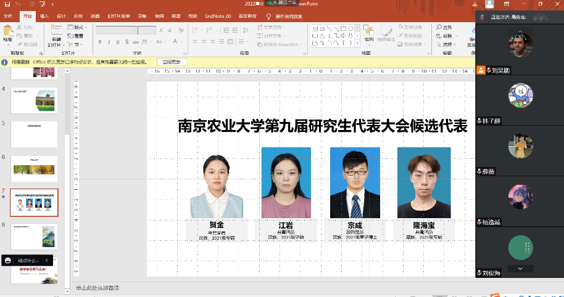The height and width of the screenshot is (297, 564).
Task: Collapse the chat input bar arrow
Action: 46,261
